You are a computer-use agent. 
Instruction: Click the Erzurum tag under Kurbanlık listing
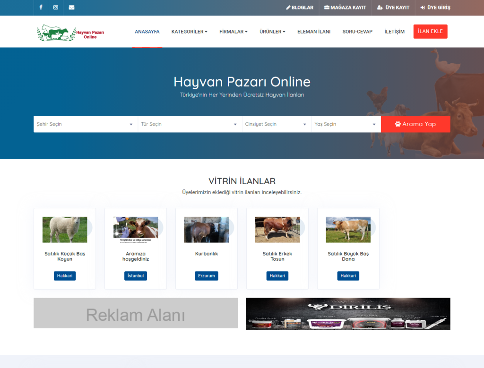(206, 275)
